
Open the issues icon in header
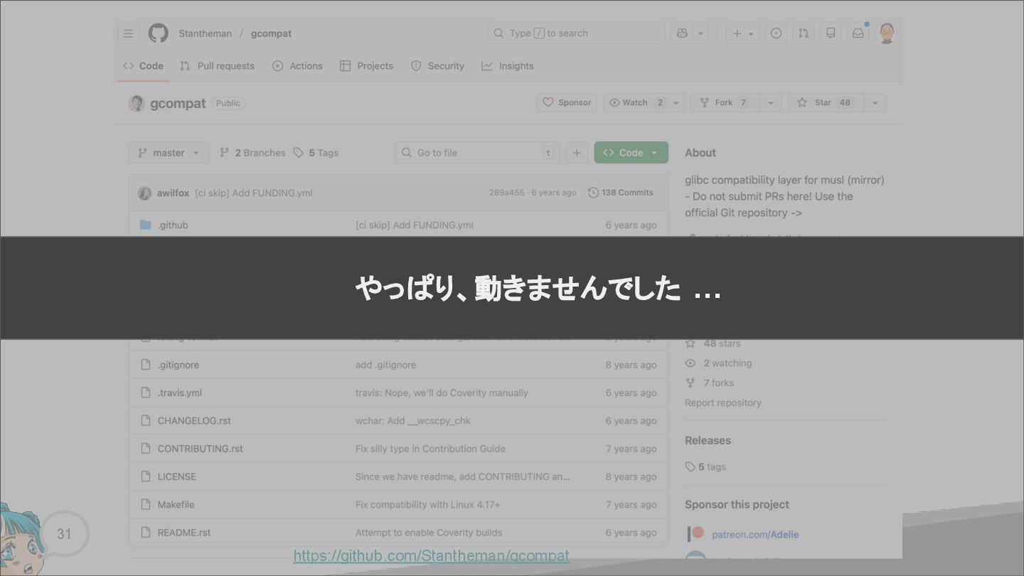tap(776, 33)
